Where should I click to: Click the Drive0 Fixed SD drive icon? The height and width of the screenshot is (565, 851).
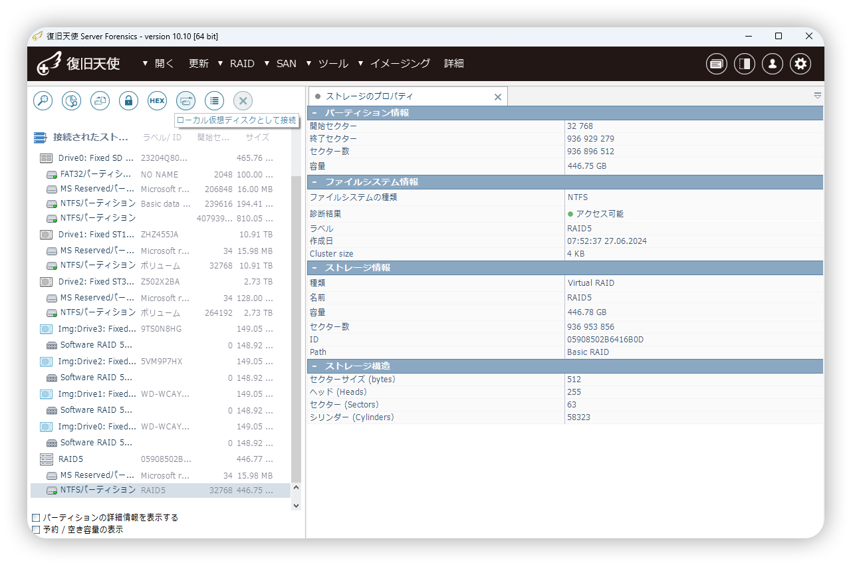pos(46,158)
